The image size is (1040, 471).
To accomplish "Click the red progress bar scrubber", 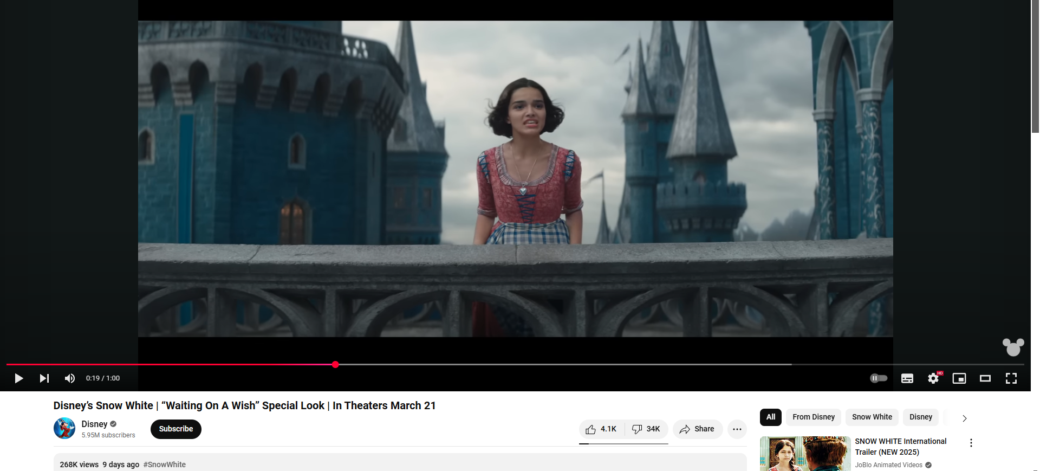I will [x=335, y=365].
